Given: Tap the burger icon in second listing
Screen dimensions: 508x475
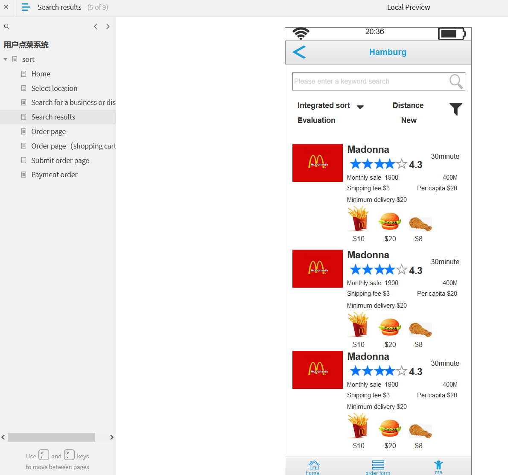Looking at the screenshot, I should point(390,327).
